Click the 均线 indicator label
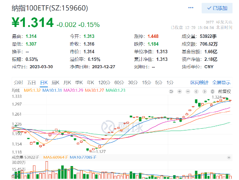Image resolution: width=239 pixels, height=180 pixels. (x=16, y=90)
